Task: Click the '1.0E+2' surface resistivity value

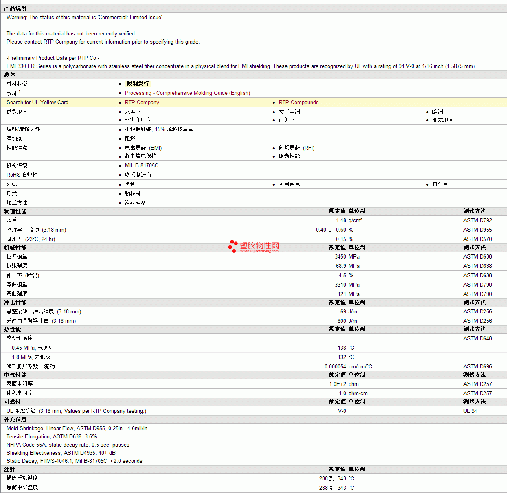Action: (338, 384)
